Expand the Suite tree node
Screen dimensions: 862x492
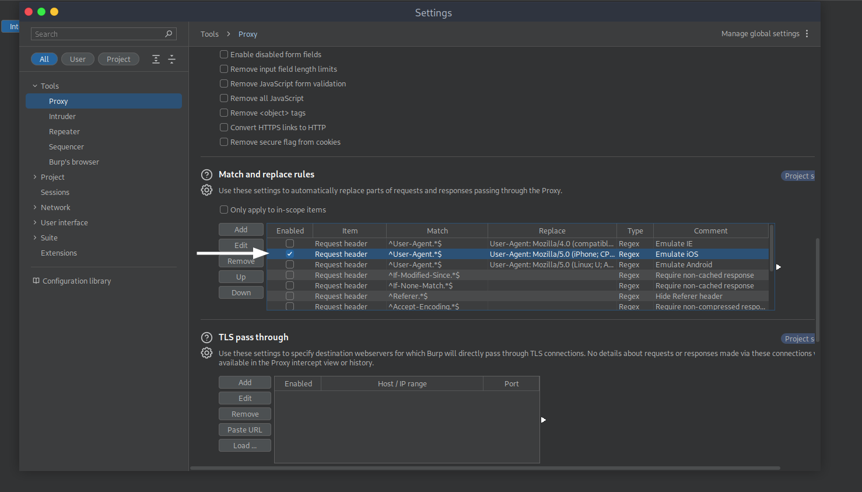click(x=35, y=238)
